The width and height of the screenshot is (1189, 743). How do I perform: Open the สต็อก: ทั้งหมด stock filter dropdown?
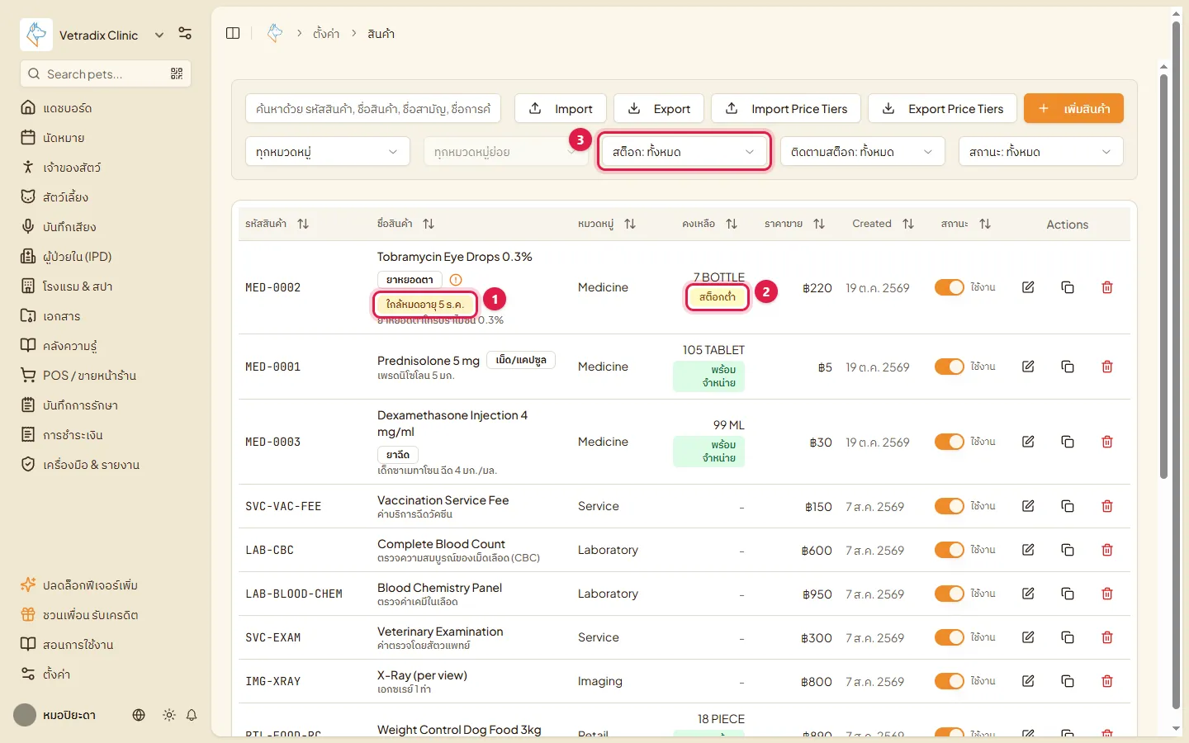point(685,152)
